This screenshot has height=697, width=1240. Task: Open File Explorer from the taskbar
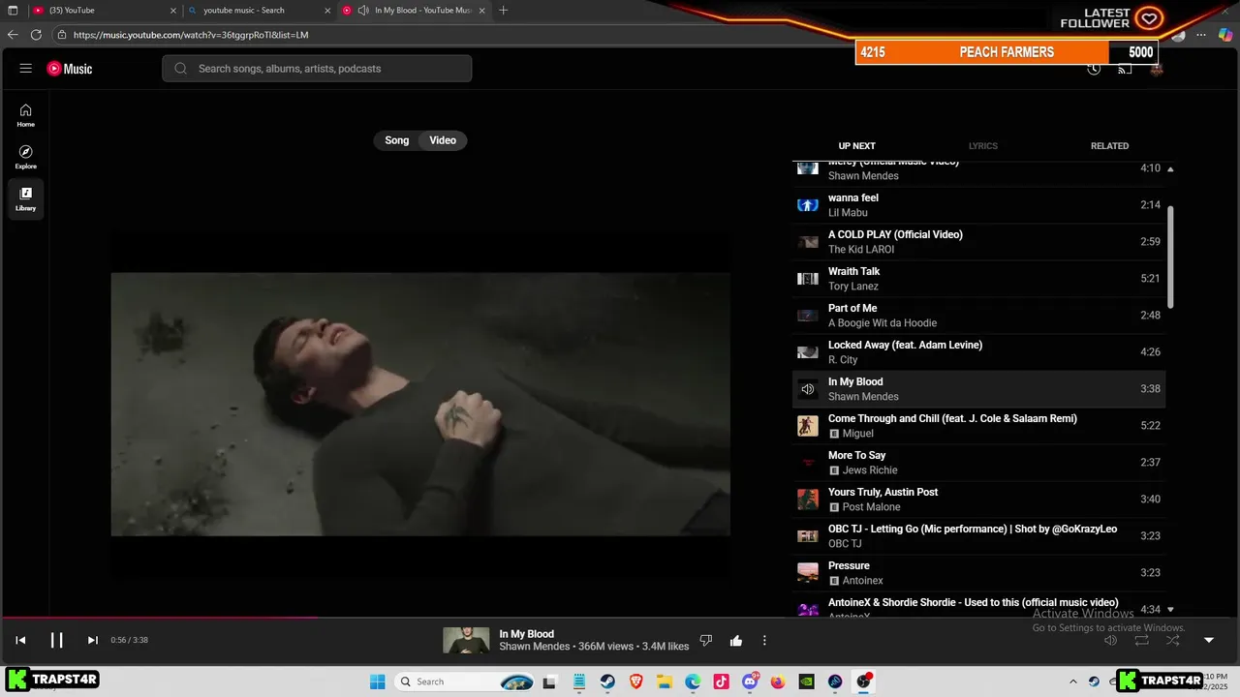coord(665,682)
